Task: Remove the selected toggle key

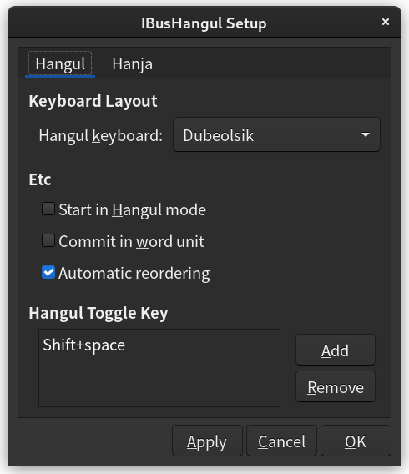Action: [336, 387]
